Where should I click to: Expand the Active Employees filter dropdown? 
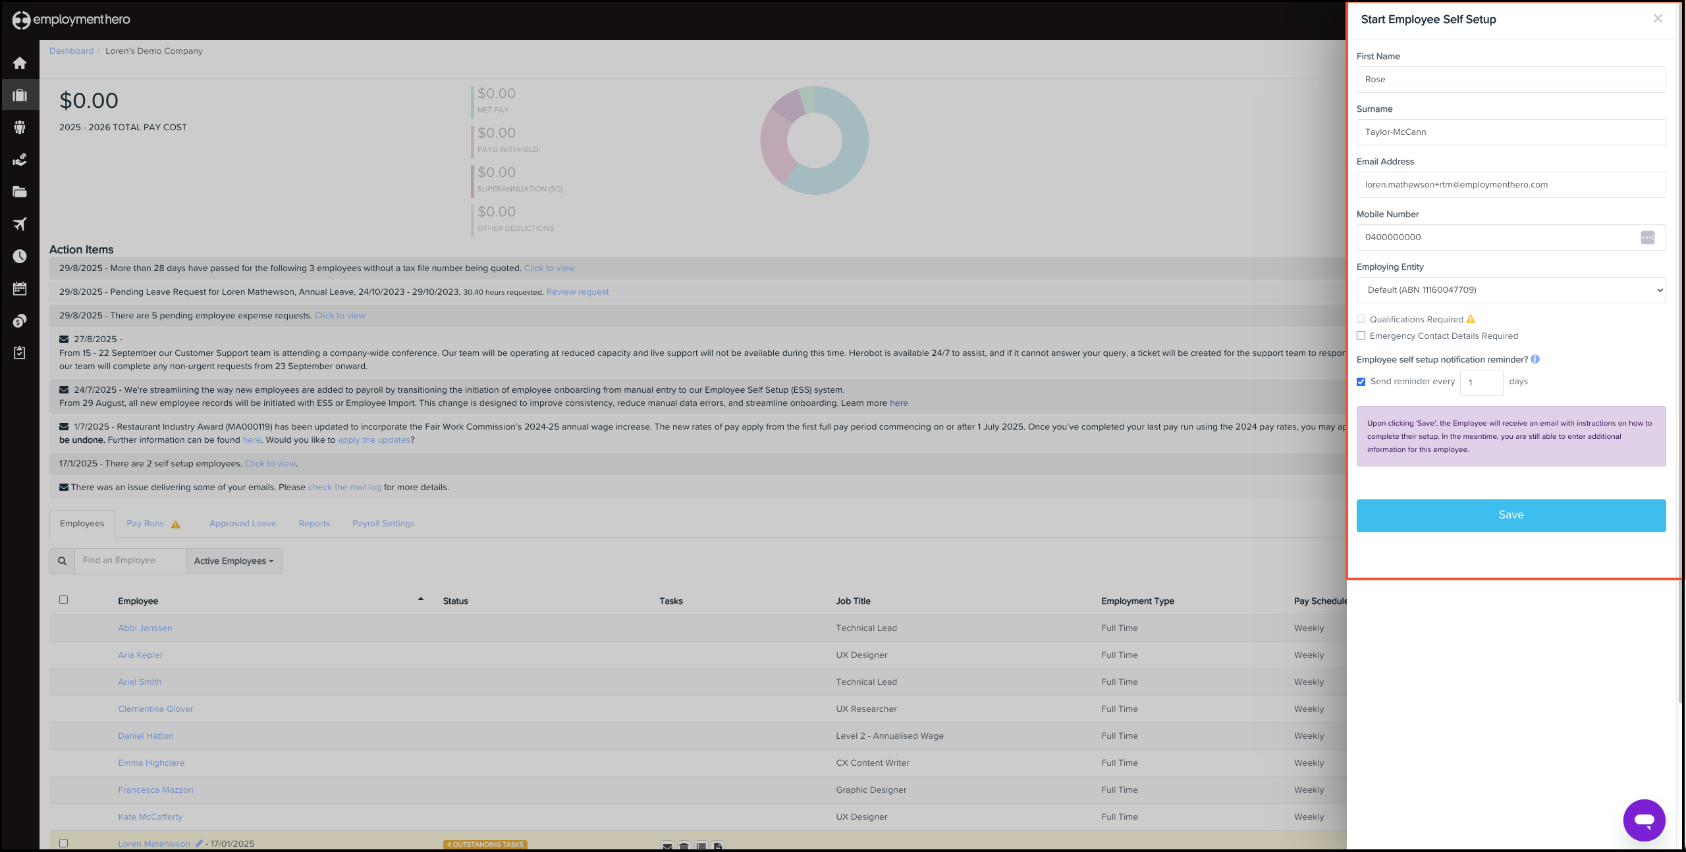[233, 561]
